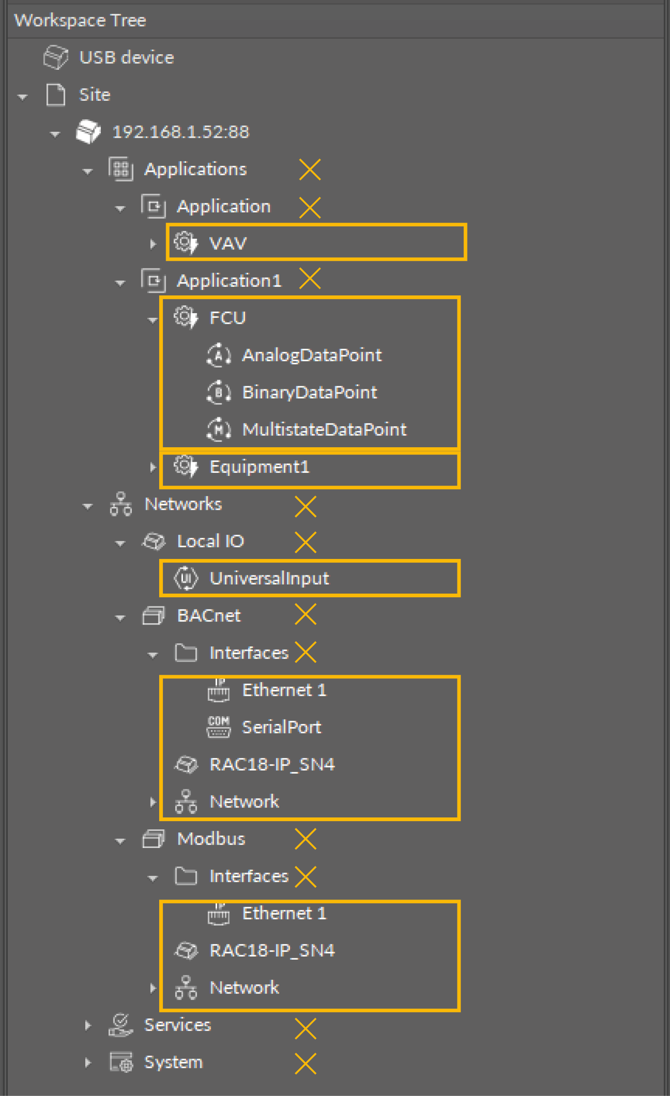670x1096 pixels.
Task: Click the USB device icon
Action: click(56, 57)
